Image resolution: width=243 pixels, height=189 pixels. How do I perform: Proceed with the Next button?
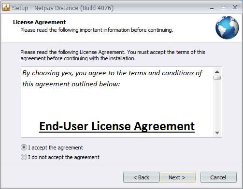coord(177,177)
